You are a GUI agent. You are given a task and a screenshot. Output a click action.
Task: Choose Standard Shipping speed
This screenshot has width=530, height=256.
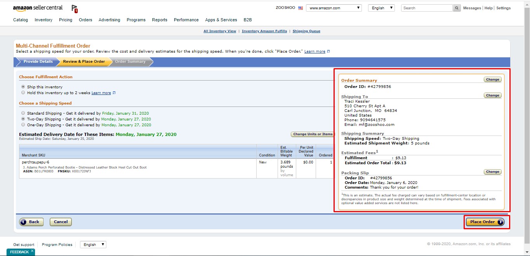click(x=23, y=113)
